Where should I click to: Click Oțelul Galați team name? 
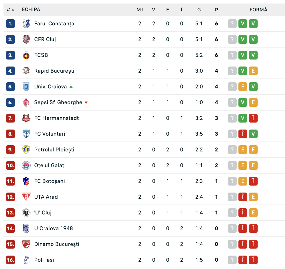coord(50,165)
